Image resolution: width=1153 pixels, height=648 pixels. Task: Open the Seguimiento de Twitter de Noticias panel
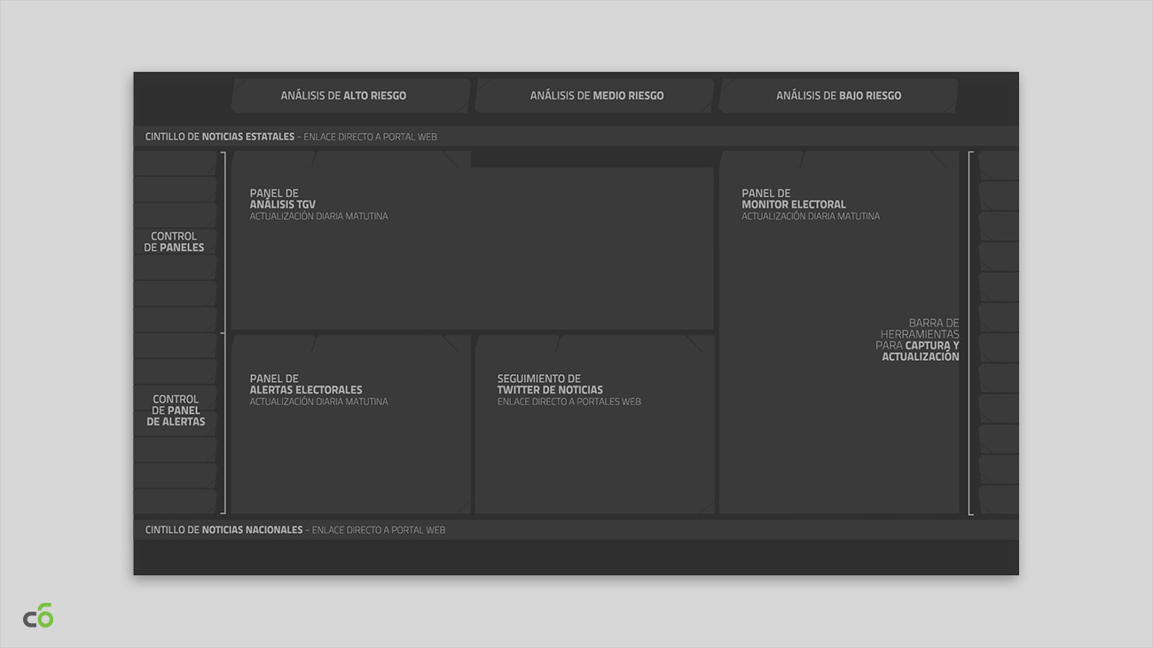(550, 385)
